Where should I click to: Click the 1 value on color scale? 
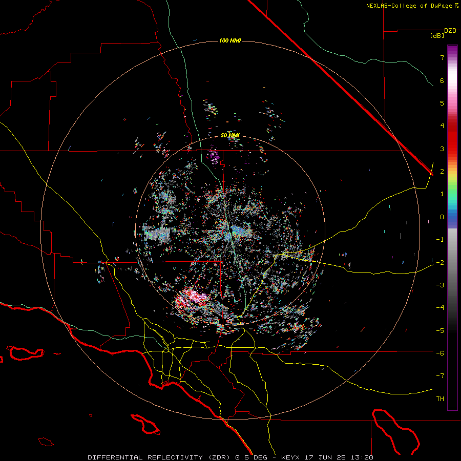442,194
